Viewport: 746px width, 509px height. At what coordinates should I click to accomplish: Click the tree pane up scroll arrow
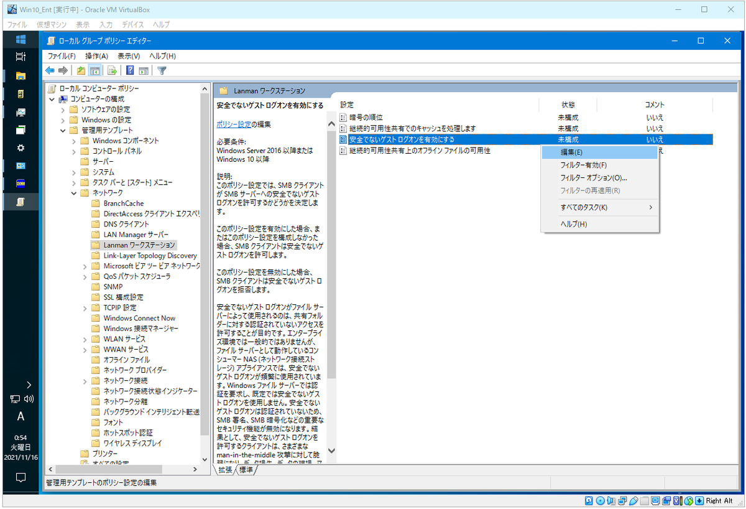[206, 90]
